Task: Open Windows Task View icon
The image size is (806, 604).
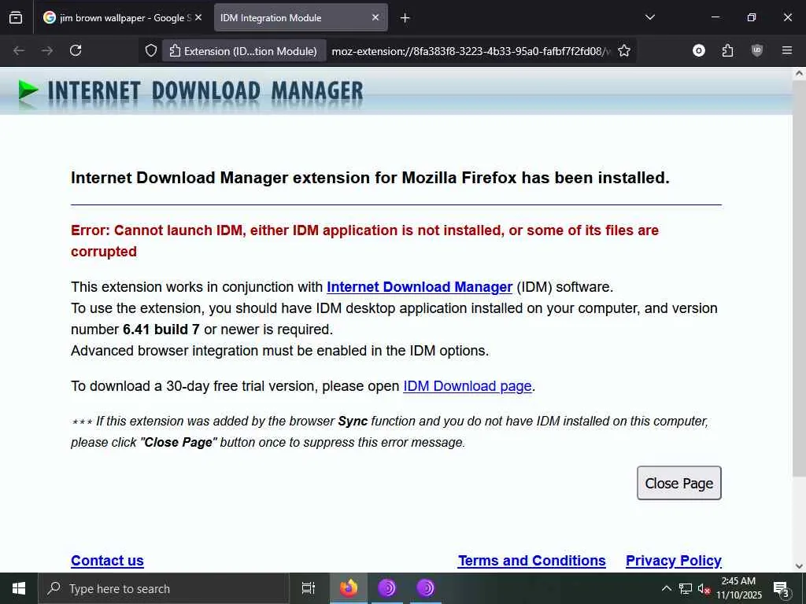Action: (x=309, y=588)
